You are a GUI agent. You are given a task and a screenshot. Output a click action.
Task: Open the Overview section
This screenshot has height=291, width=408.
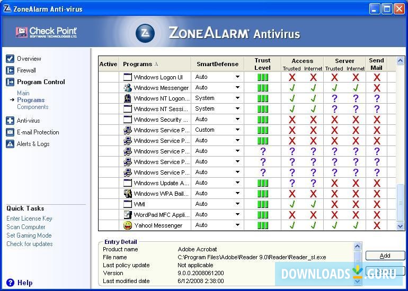[x=29, y=59]
